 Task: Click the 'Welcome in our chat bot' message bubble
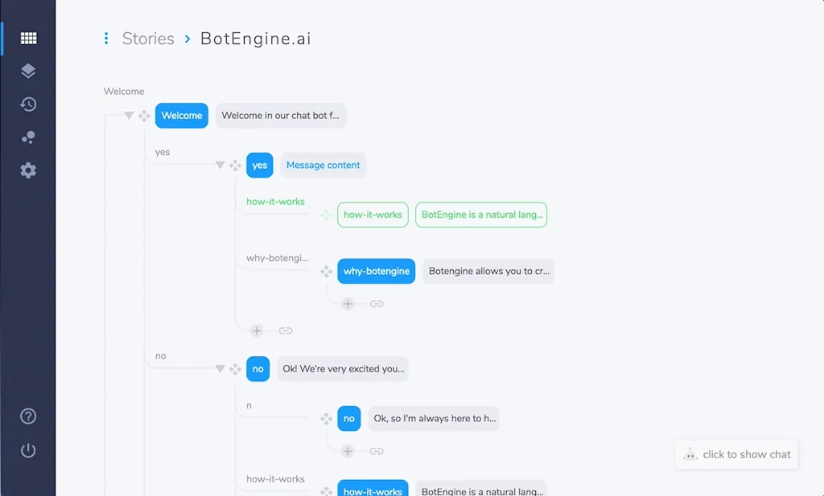(x=280, y=115)
